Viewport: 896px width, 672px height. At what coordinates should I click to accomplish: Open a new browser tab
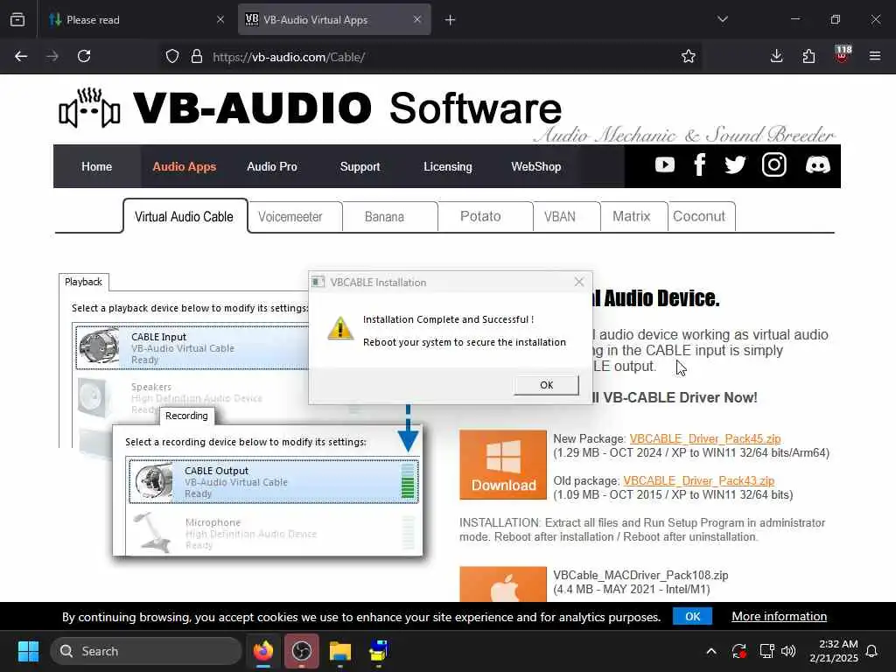[451, 20]
